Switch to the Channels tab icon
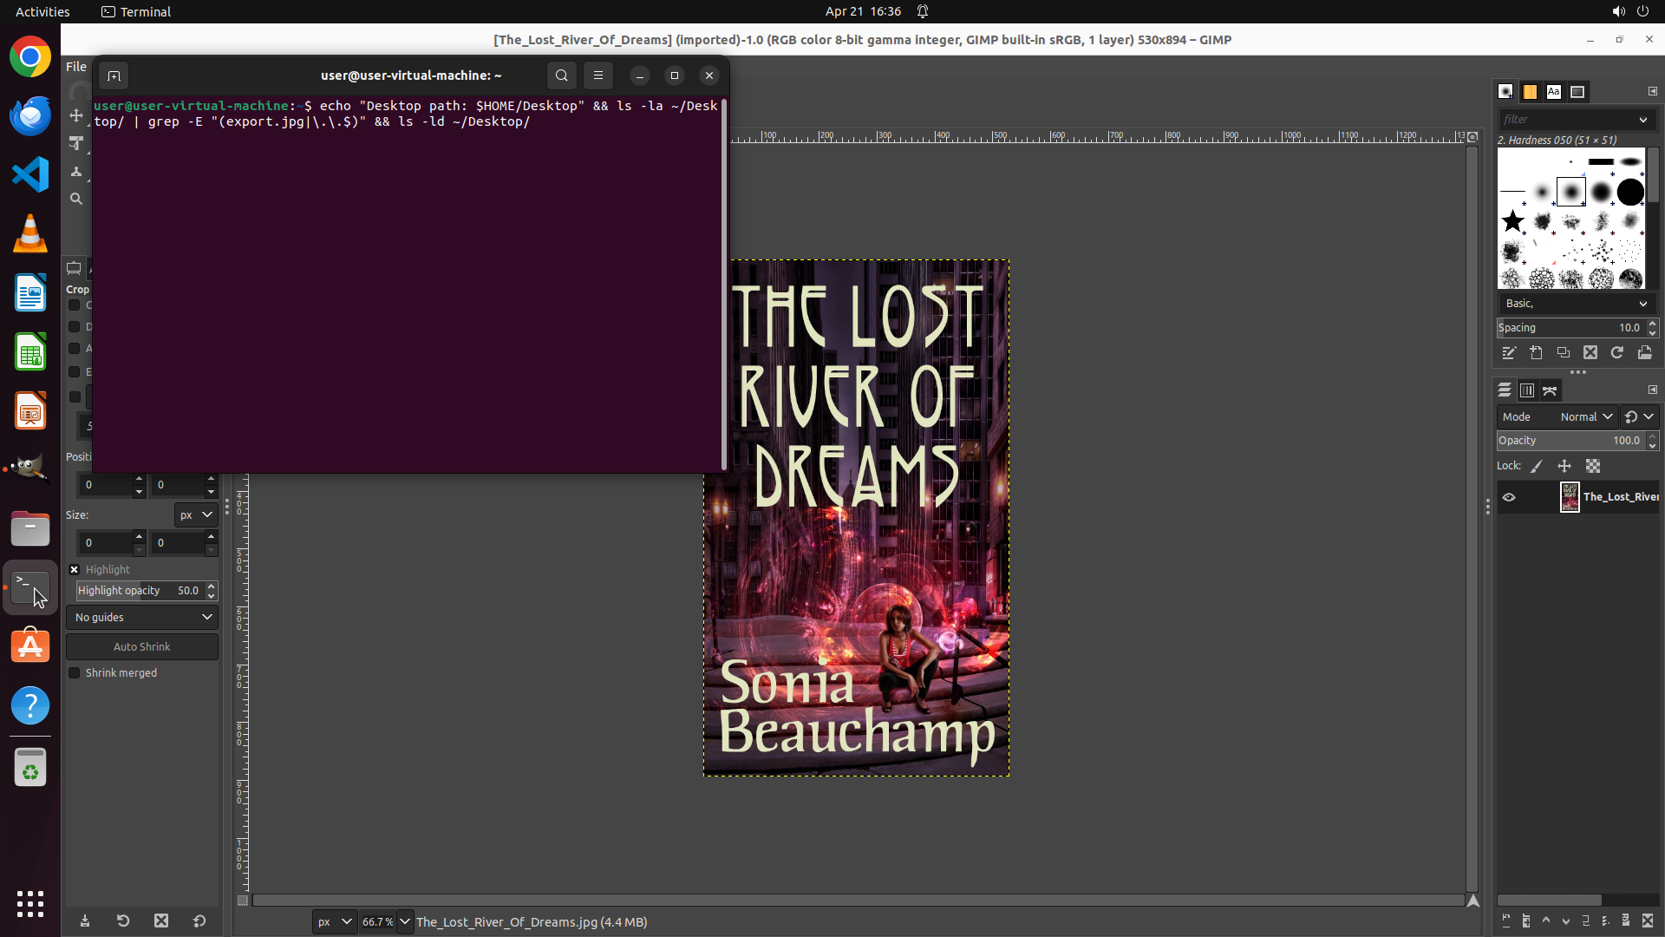1665x937 pixels. pyautogui.click(x=1527, y=390)
